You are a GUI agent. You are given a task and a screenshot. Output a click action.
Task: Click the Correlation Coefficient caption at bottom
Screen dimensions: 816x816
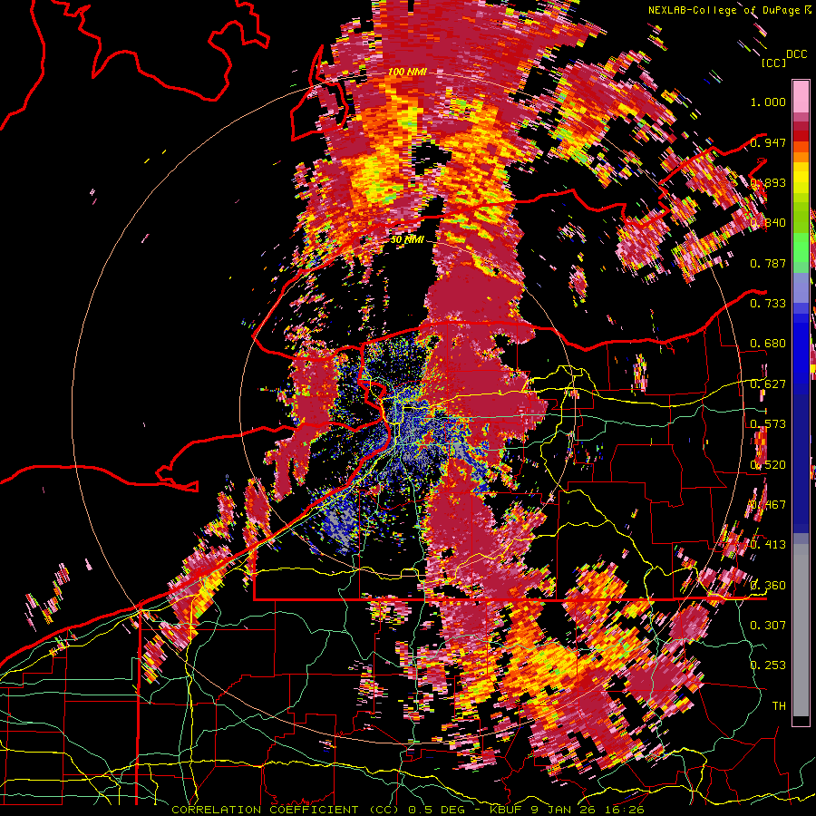[408, 810]
